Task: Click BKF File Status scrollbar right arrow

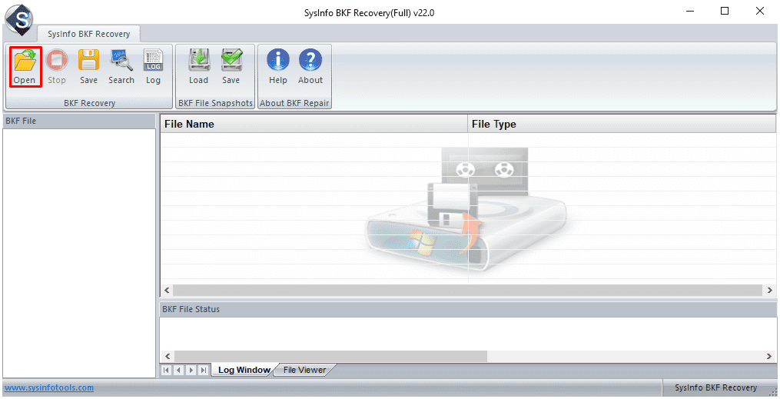Action: [x=769, y=356]
